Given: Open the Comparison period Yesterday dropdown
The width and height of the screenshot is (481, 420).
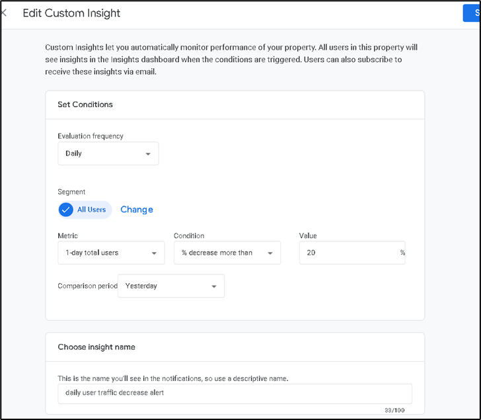Looking at the screenshot, I should [x=170, y=286].
